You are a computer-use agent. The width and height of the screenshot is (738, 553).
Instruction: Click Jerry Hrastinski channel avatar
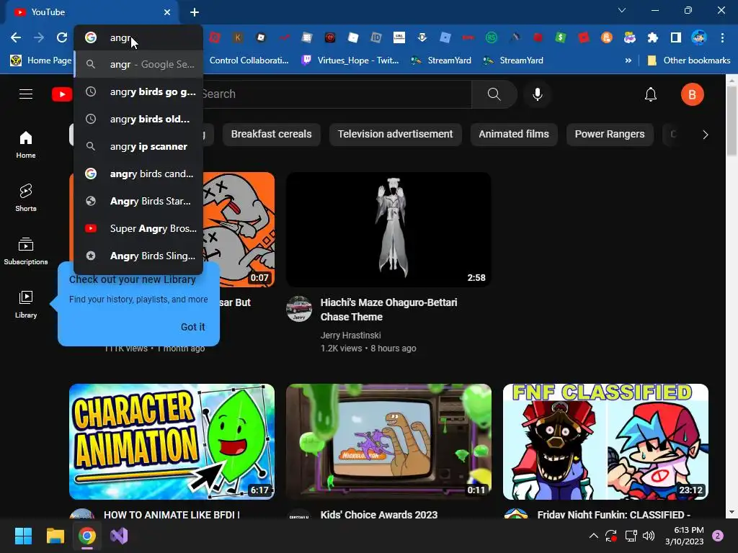[299, 308]
